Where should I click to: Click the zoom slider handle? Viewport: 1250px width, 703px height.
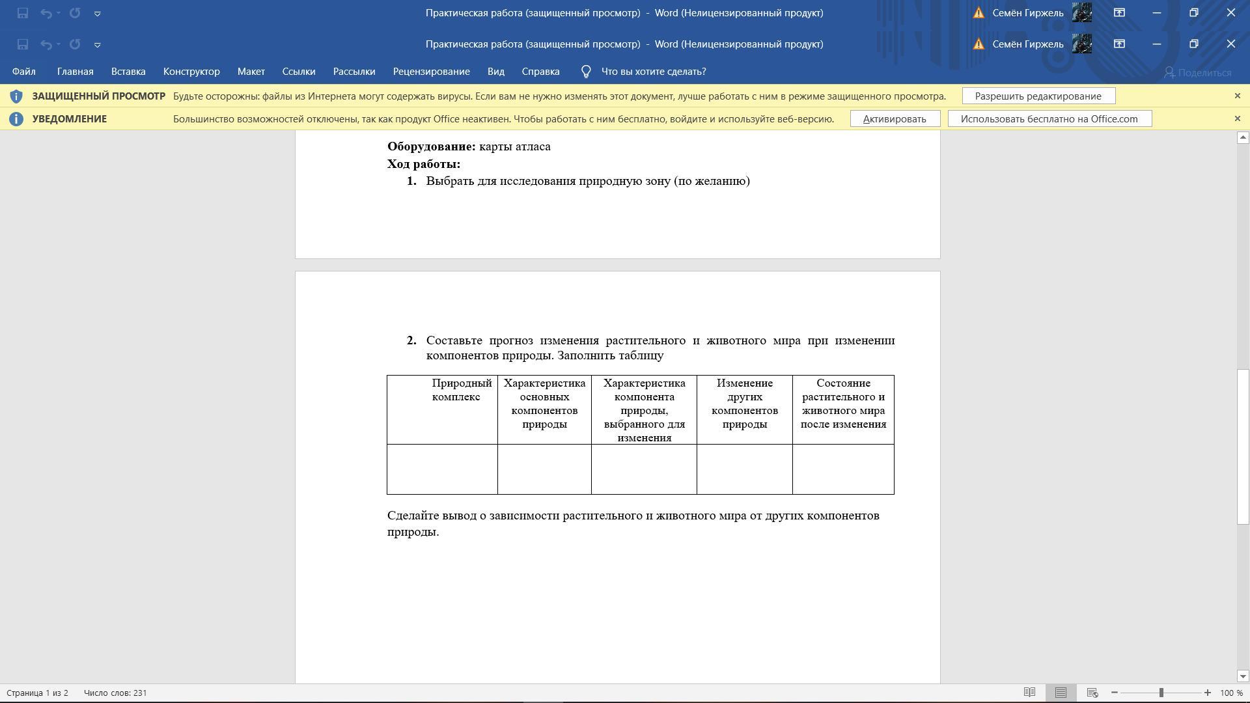click(x=1161, y=693)
